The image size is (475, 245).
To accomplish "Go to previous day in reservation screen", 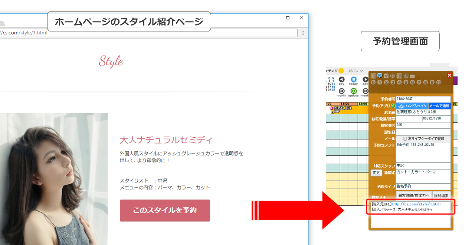I will [341, 80].
